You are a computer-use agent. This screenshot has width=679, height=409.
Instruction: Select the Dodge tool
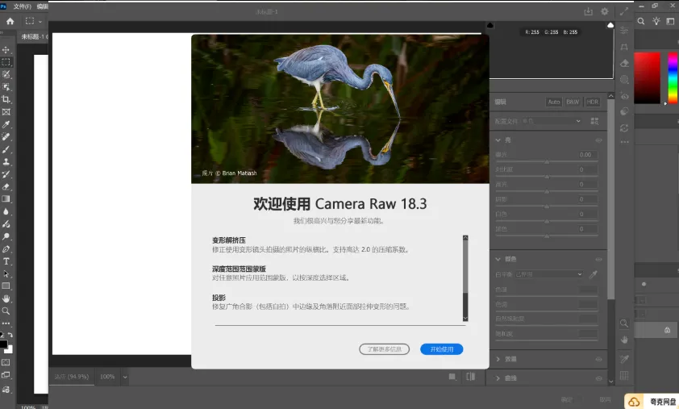coord(6,236)
